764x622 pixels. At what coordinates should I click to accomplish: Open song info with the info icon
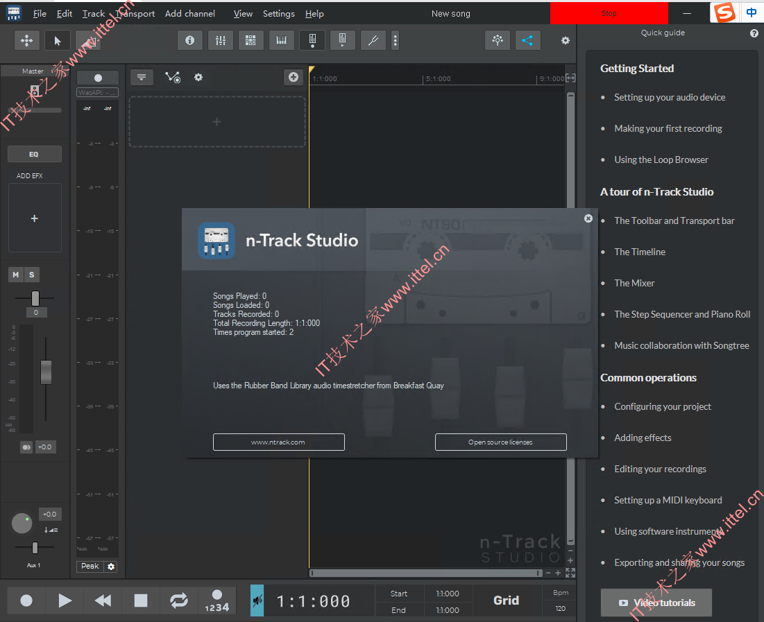190,40
